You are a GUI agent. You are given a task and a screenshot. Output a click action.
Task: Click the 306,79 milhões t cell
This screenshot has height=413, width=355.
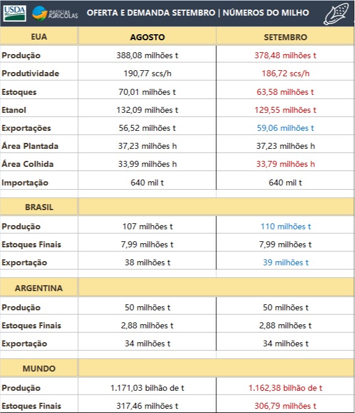point(285,406)
